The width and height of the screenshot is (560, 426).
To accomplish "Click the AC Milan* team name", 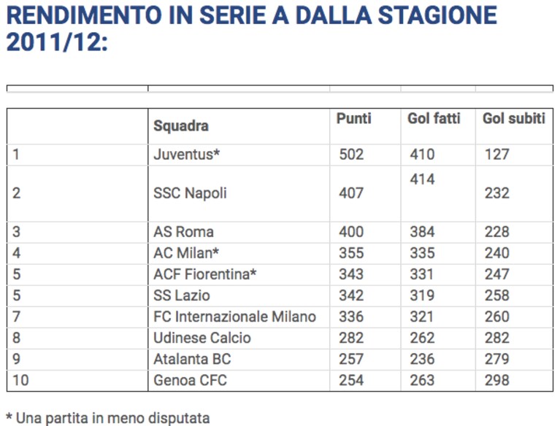I will pyautogui.click(x=185, y=253).
